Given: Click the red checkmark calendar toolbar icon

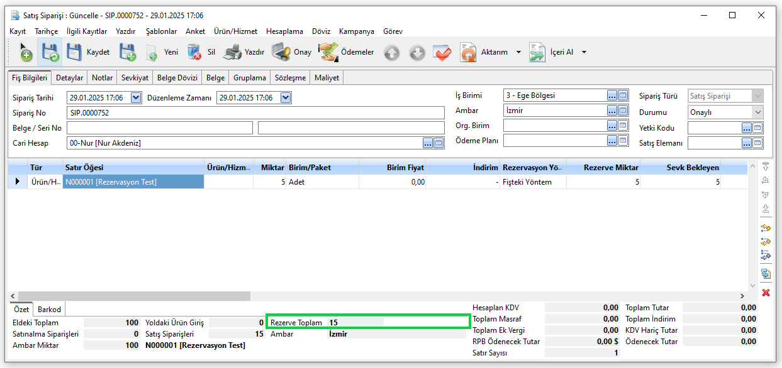Looking at the screenshot, I should [x=443, y=53].
